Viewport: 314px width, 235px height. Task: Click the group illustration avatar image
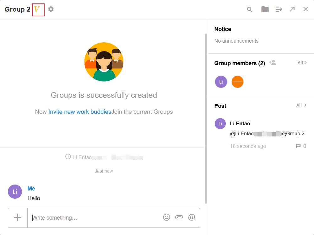104,62
